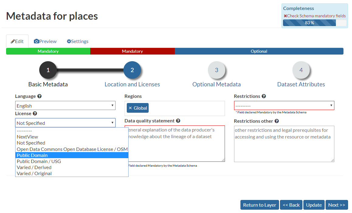
Task: Go to the Dataset Attributes step
Action: point(301,70)
